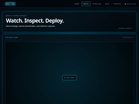The height and width of the screenshot is (104, 139).
Task: Select the Media nav tab
Action: click(86, 4)
